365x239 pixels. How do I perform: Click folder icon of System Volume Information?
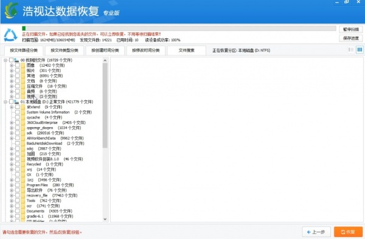point(23,112)
